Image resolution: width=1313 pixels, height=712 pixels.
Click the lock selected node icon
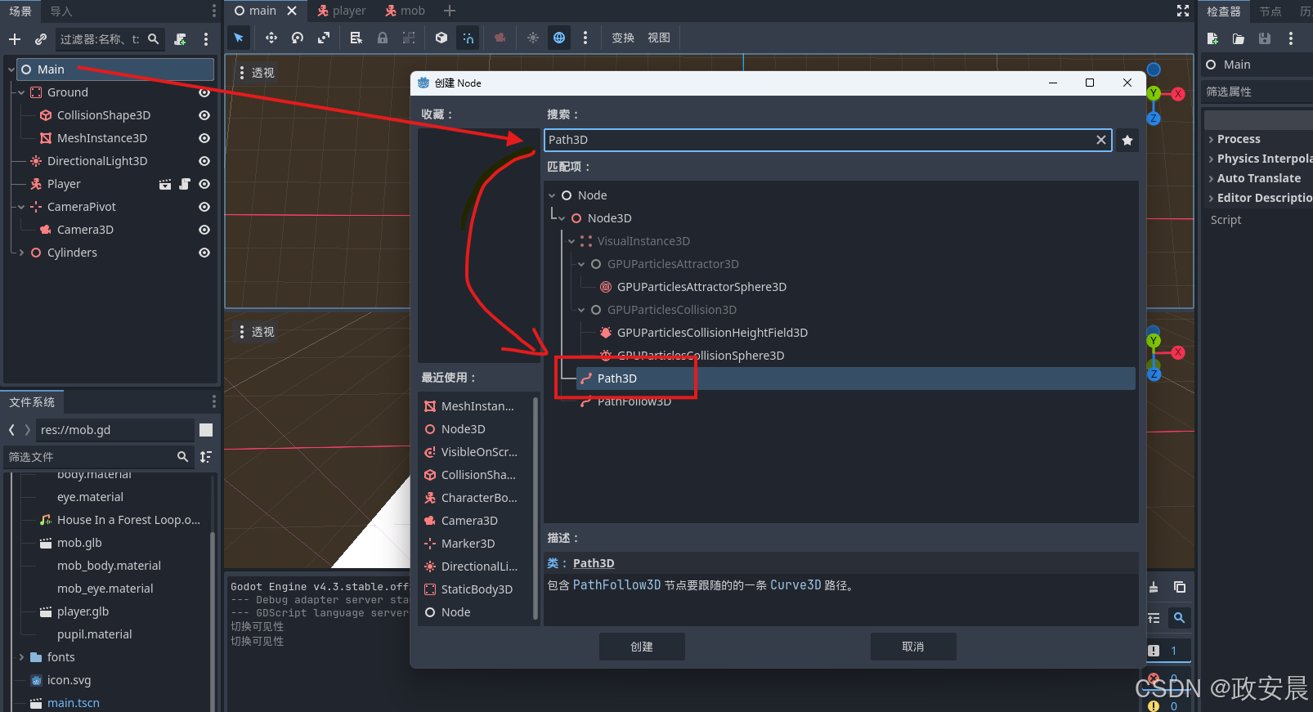click(x=382, y=38)
